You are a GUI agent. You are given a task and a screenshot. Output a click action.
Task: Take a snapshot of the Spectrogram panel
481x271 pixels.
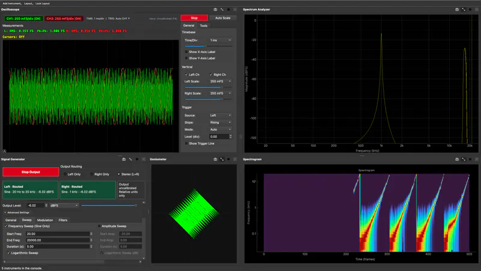pos(457,159)
